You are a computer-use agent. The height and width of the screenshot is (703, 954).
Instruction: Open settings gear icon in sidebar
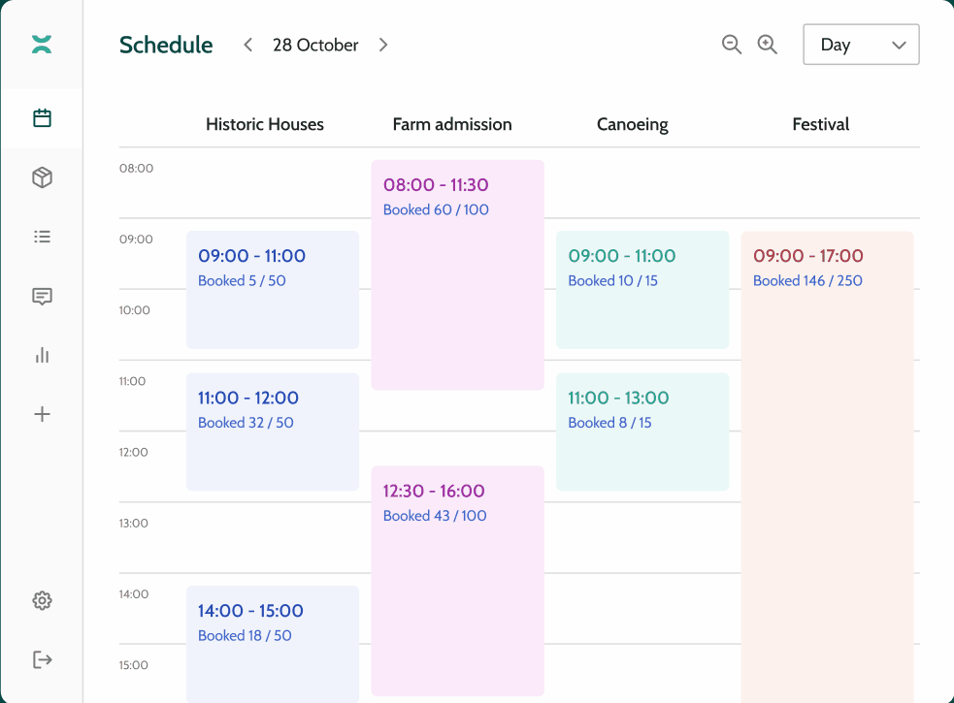tap(42, 600)
